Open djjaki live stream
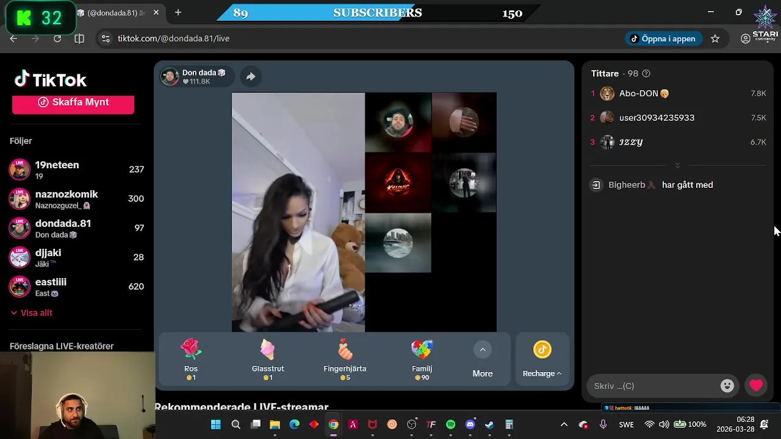The image size is (781, 439). (x=76, y=257)
